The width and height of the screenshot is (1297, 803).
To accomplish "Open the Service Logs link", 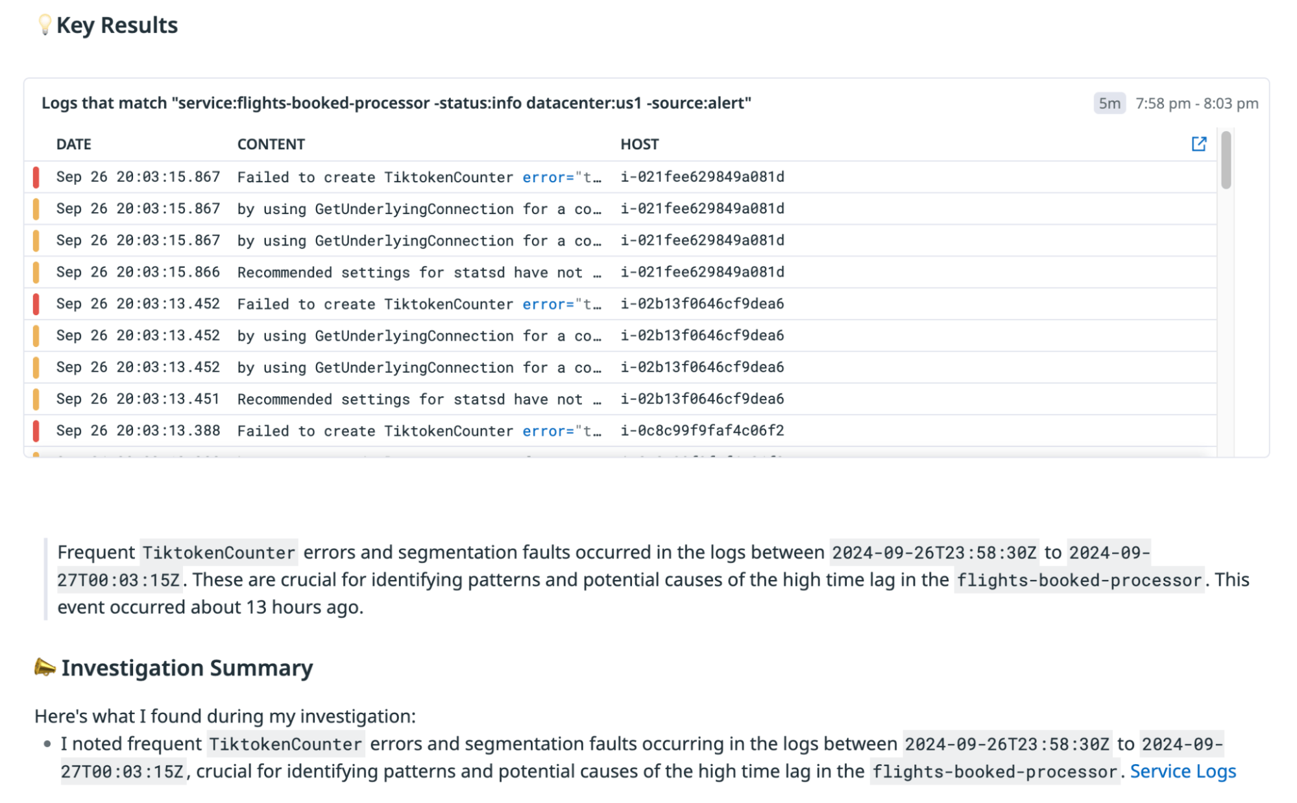I will point(1183,771).
